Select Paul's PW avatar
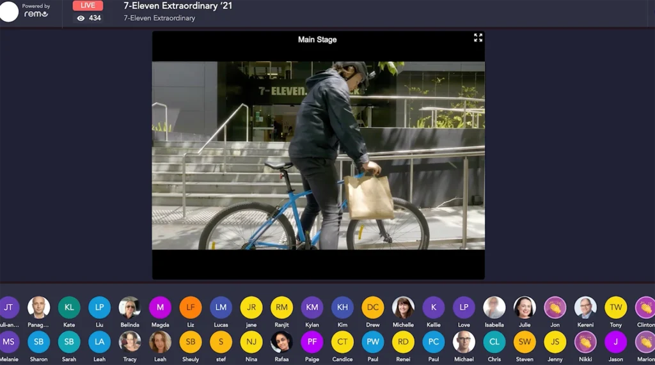This screenshot has height=365, width=655. (x=373, y=342)
